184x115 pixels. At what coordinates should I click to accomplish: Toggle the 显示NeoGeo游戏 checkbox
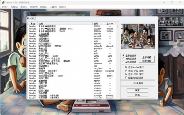[x=126, y=67]
